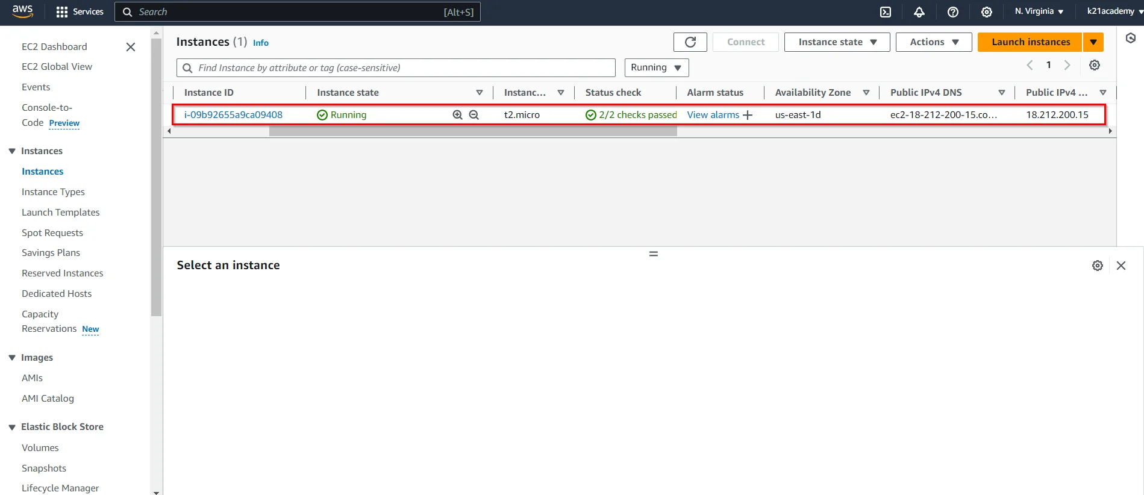Open the Running state filter dropdown
The height and width of the screenshot is (495, 1144).
(x=656, y=67)
